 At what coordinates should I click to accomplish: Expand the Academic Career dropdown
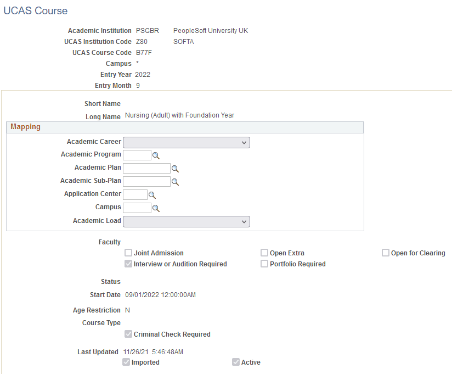[187, 143]
